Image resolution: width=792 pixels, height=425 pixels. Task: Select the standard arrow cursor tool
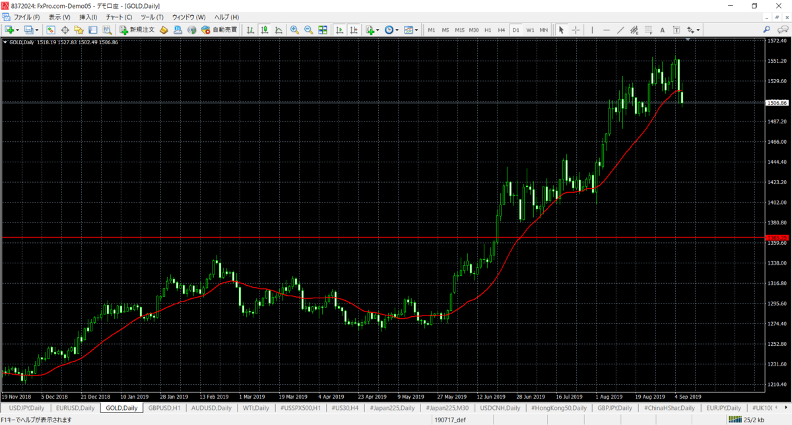(561, 30)
